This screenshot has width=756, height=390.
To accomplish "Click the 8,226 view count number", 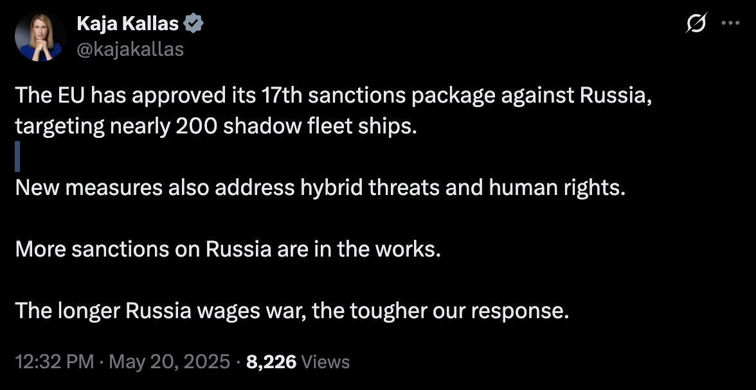I will [x=271, y=362].
